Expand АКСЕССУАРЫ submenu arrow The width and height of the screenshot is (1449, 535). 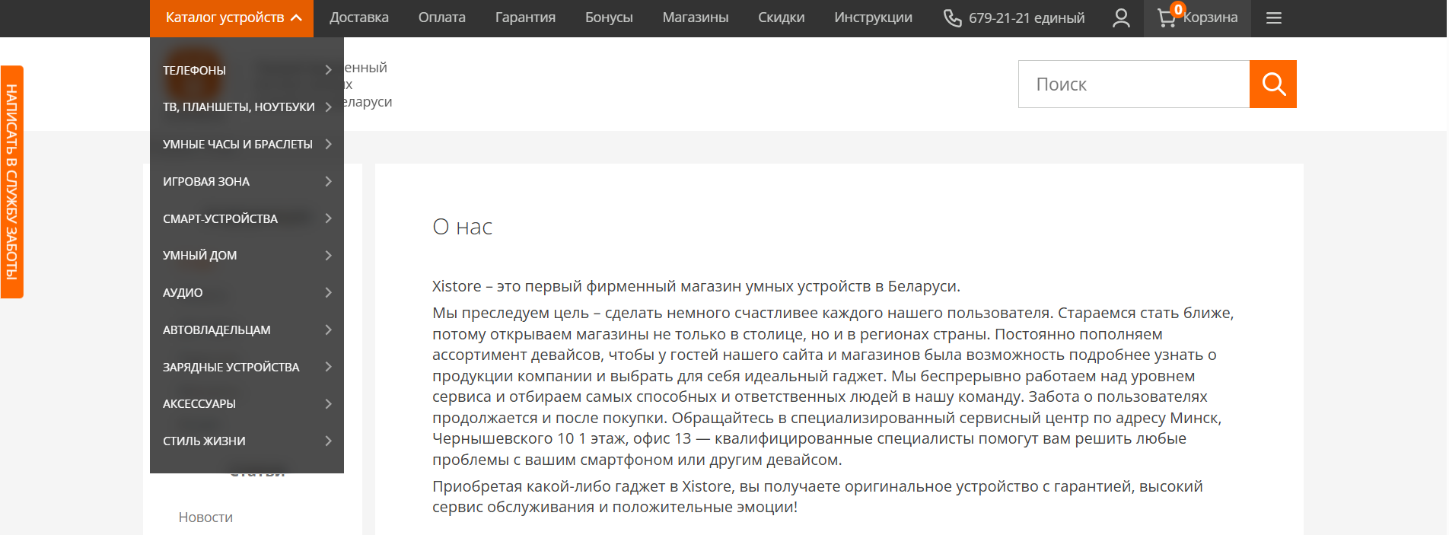pyautogui.click(x=329, y=404)
